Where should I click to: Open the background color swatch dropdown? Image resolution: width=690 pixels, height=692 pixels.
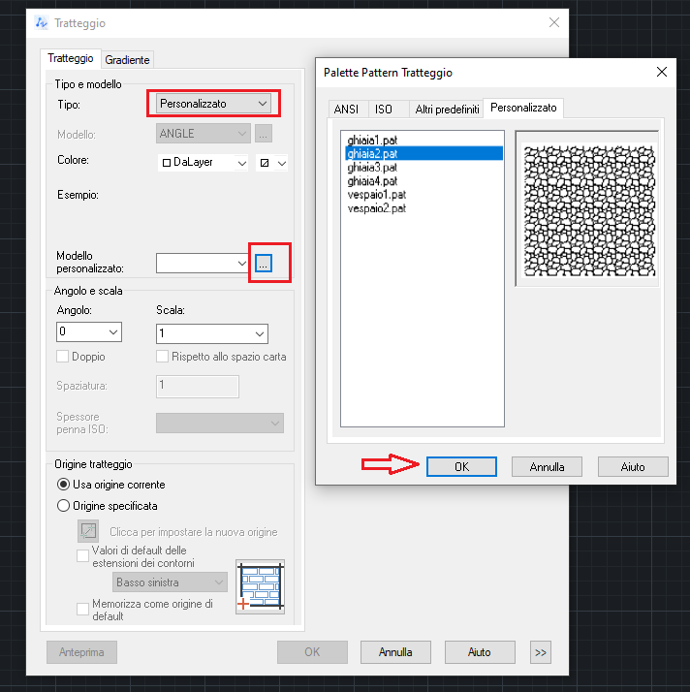271,164
